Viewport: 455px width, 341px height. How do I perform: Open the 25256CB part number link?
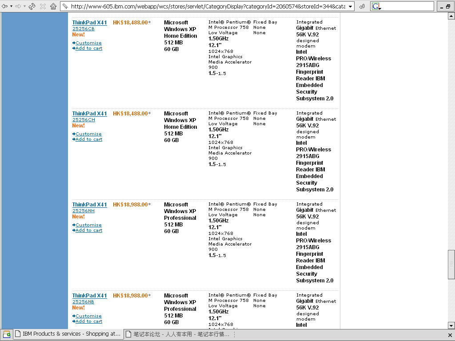83,29
